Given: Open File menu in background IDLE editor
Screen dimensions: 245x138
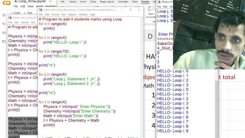Looking at the screenshot, I should coord(10,23).
